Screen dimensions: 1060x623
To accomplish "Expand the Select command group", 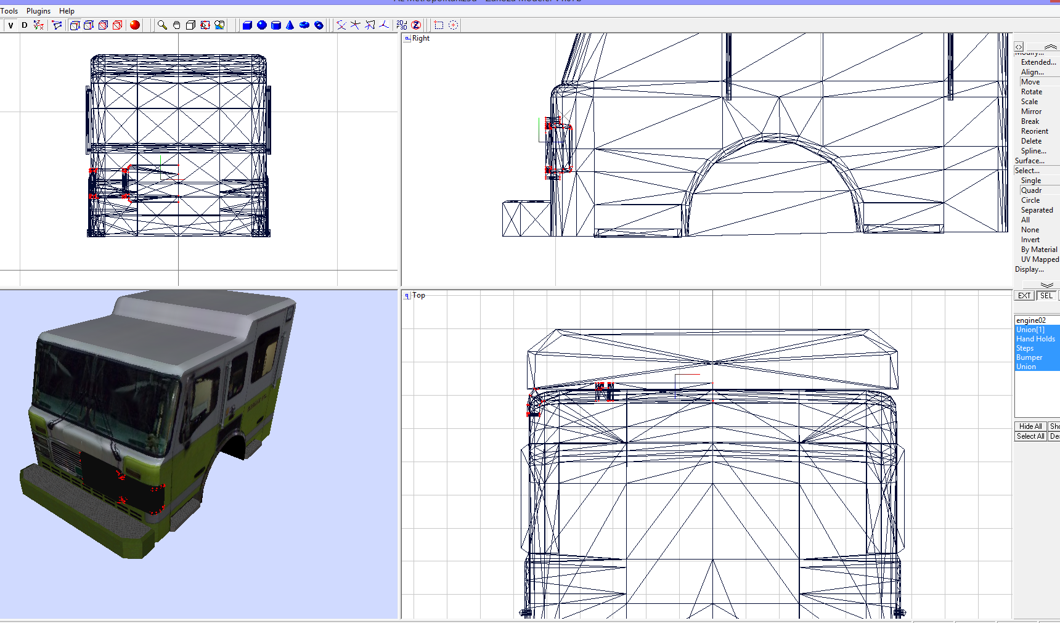I will (1032, 170).
